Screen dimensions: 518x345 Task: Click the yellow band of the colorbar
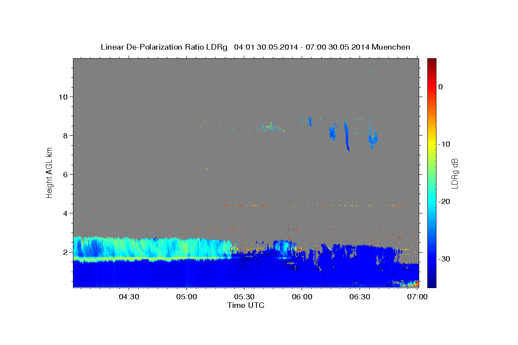[x=432, y=144]
